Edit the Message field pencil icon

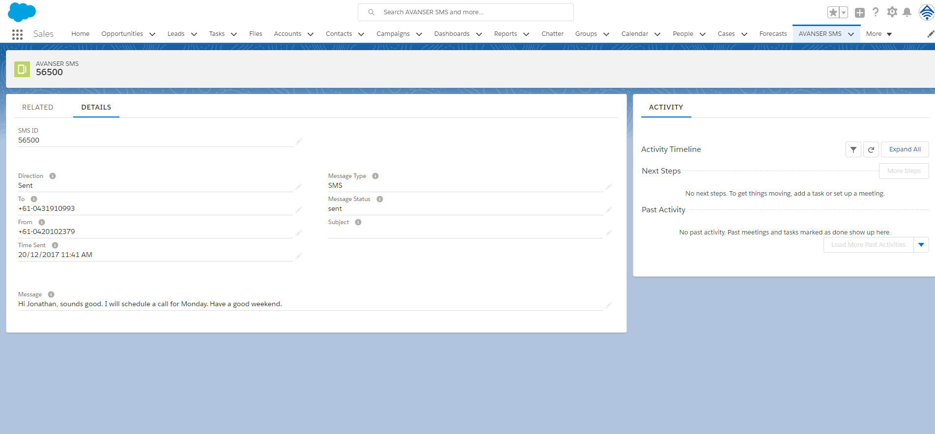[x=609, y=305]
